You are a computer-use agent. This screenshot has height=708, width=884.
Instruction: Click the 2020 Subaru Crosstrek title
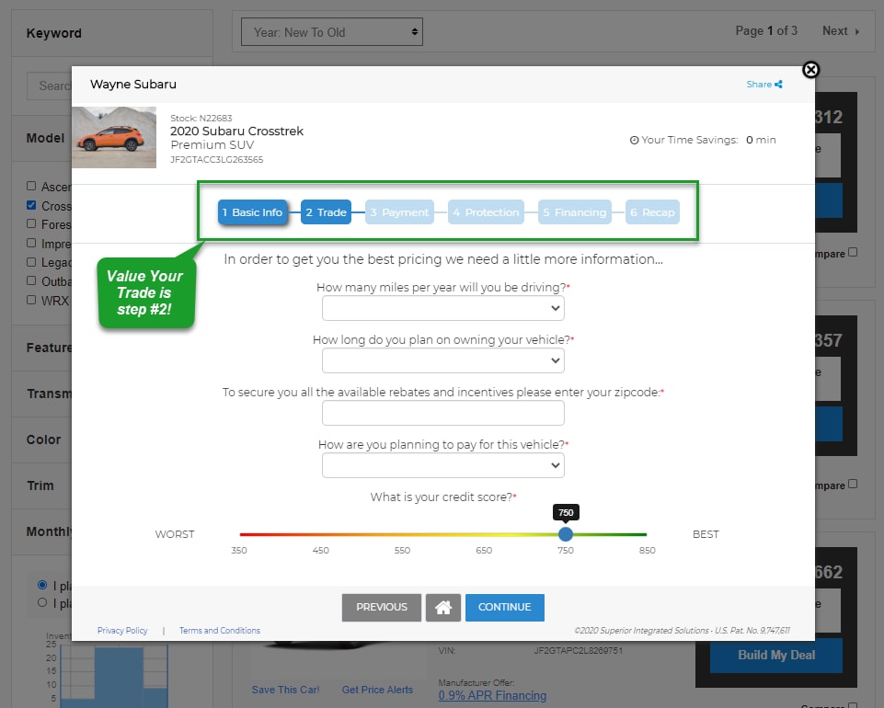[x=236, y=131]
